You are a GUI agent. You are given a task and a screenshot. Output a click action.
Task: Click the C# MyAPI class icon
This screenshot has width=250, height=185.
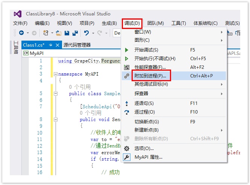point(26,53)
